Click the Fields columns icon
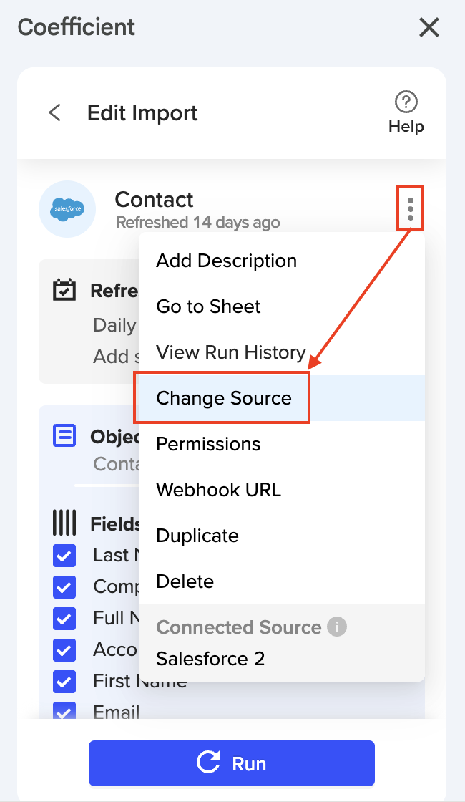Image resolution: width=465 pixels, height=802 pixels. [64, 523]
